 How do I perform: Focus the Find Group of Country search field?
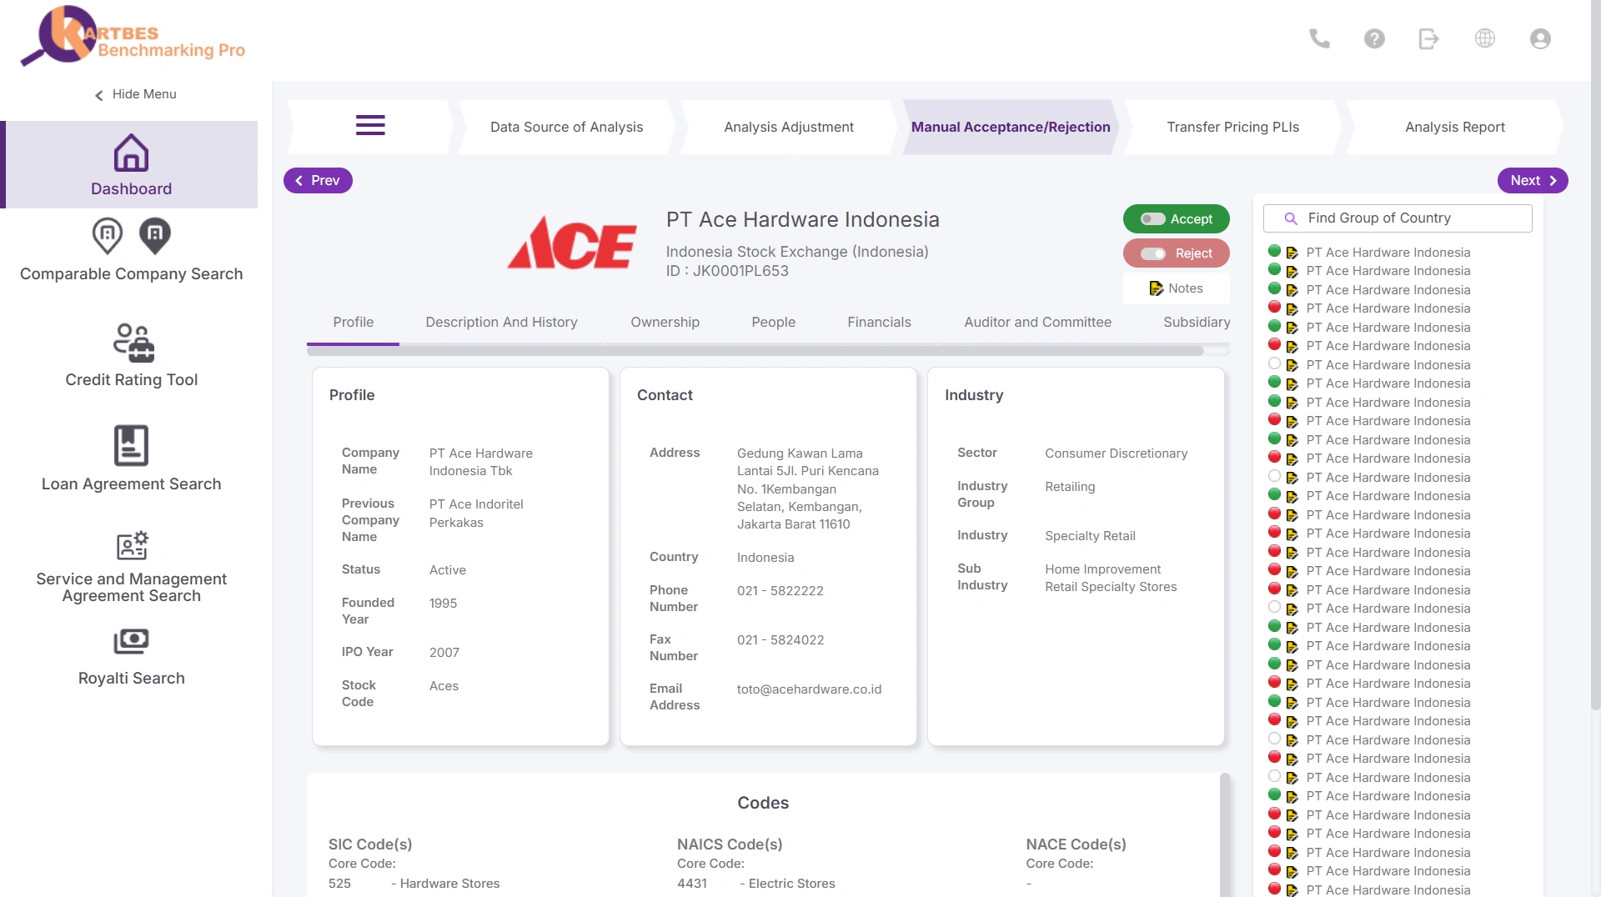pos(1398,218)
